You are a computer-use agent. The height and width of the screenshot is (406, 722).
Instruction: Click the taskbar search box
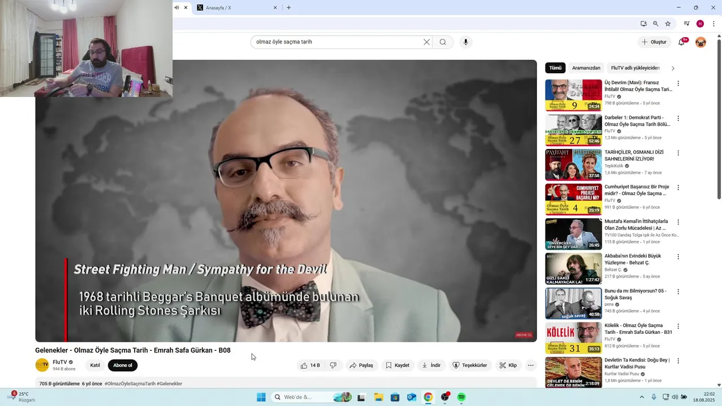tap(312, 398)
